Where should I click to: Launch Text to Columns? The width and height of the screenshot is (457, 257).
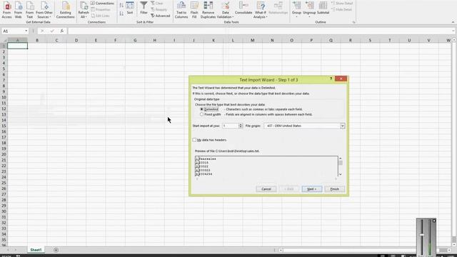point(181,10)
